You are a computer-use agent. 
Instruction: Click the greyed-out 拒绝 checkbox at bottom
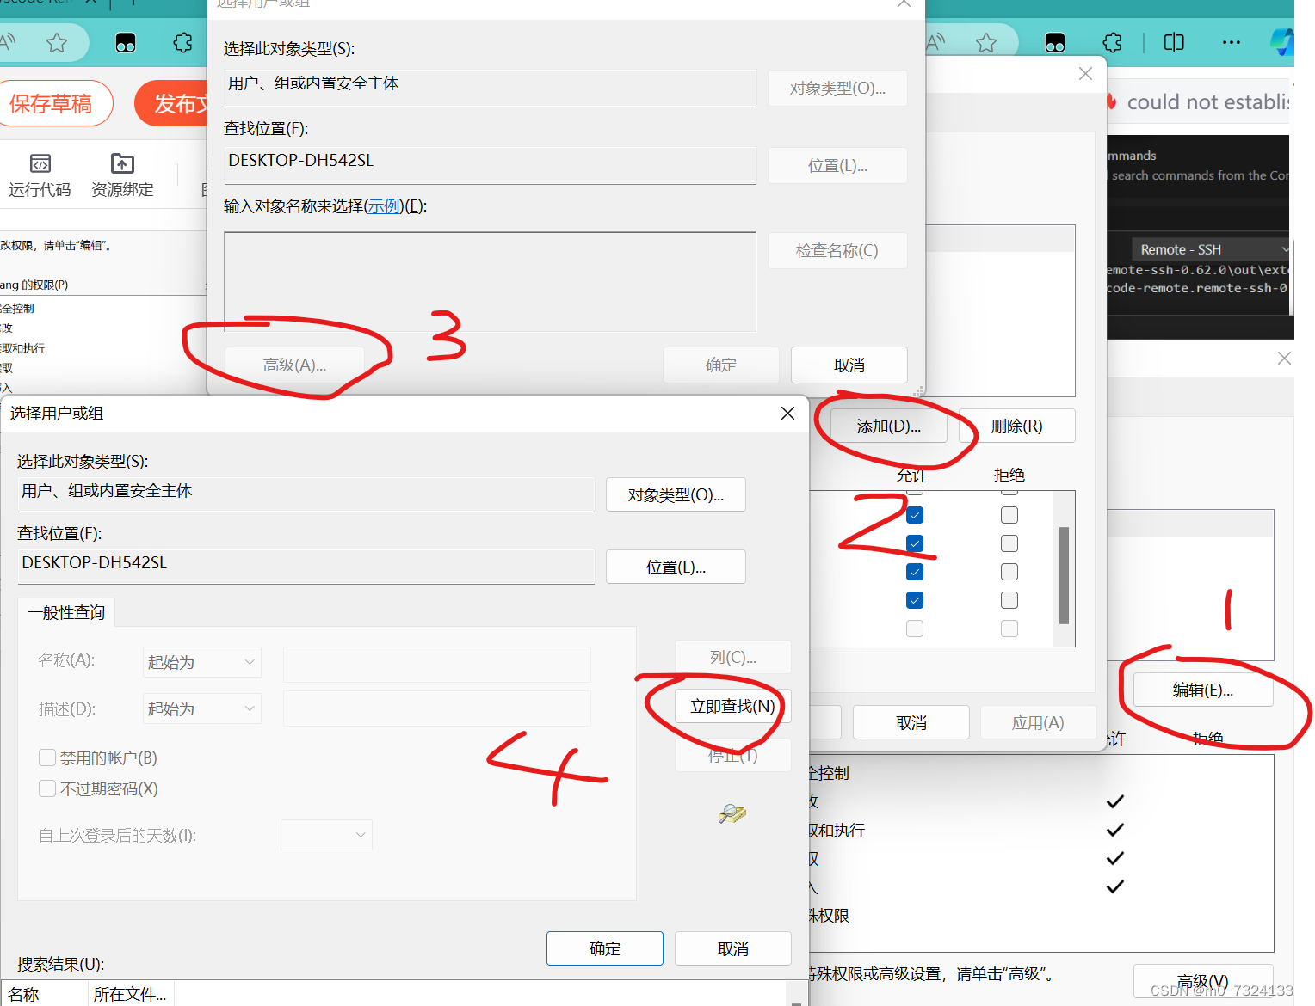pyautogui.click(x=1009, y=629)
